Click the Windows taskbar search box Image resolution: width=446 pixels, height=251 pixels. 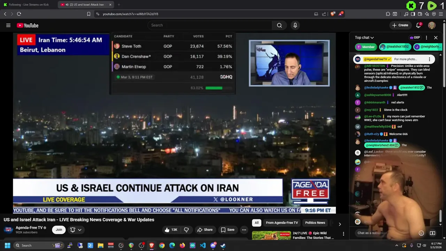click(x=39, y=245)
